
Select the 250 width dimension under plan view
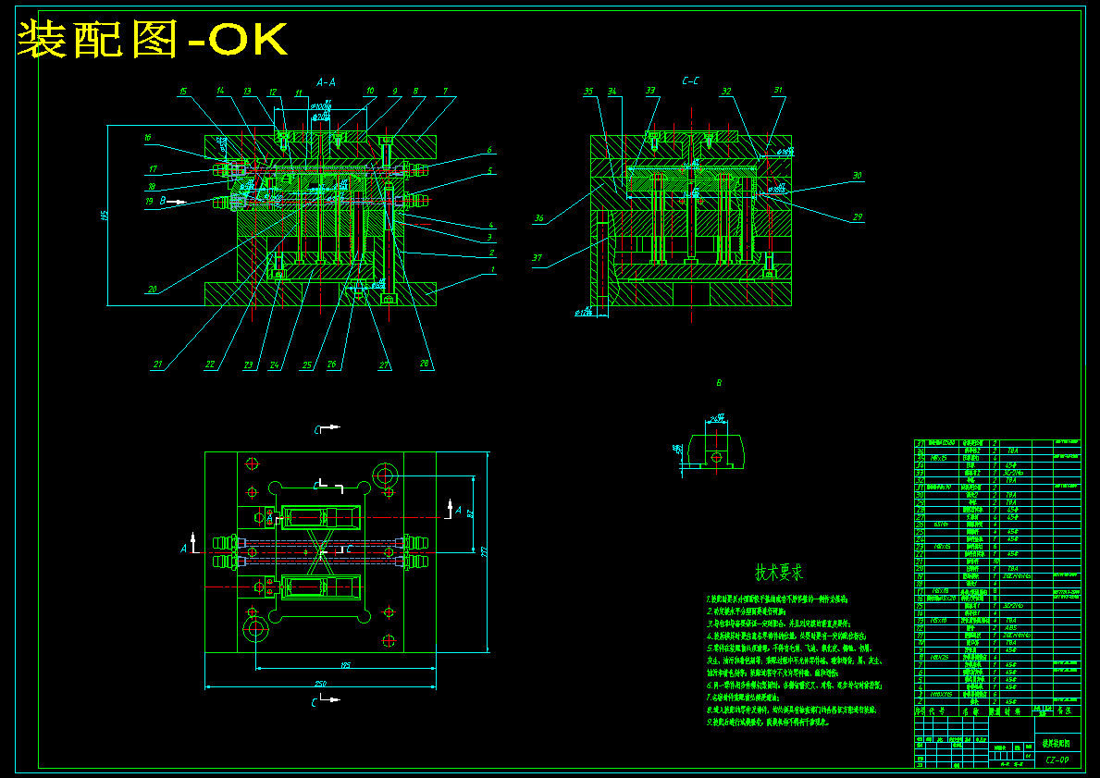coord(320,684)
